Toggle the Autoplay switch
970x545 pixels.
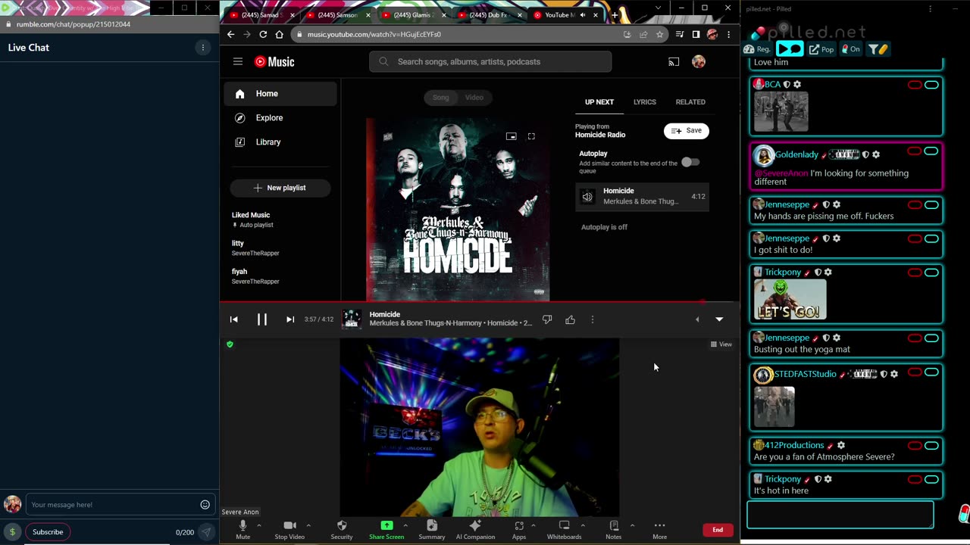coord(690,162)
